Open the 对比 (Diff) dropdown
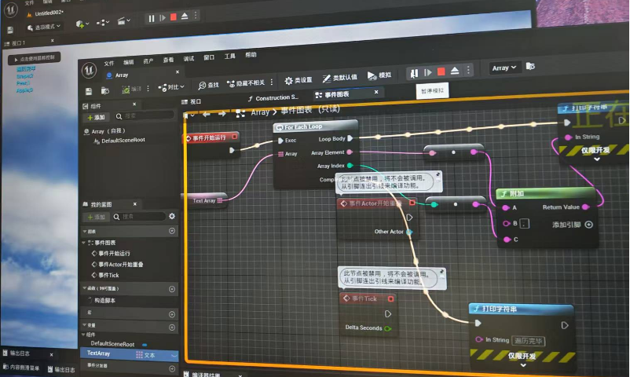630x377 pixels. pyautogui.click(x=171, y=87)
